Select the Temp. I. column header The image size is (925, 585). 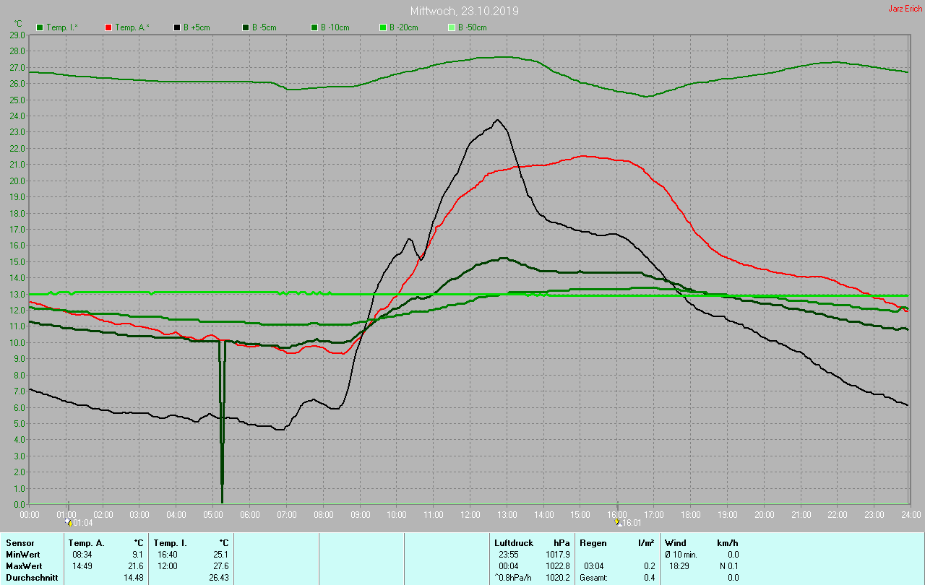(171, 543)
